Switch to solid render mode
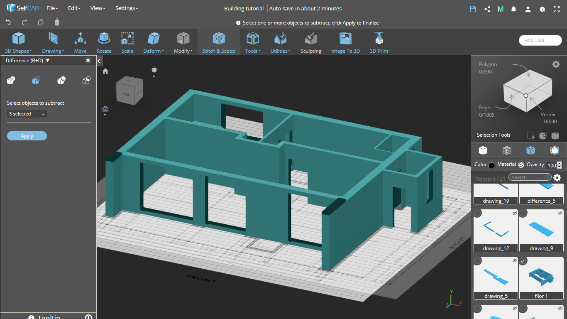 [x=483, y=150]
